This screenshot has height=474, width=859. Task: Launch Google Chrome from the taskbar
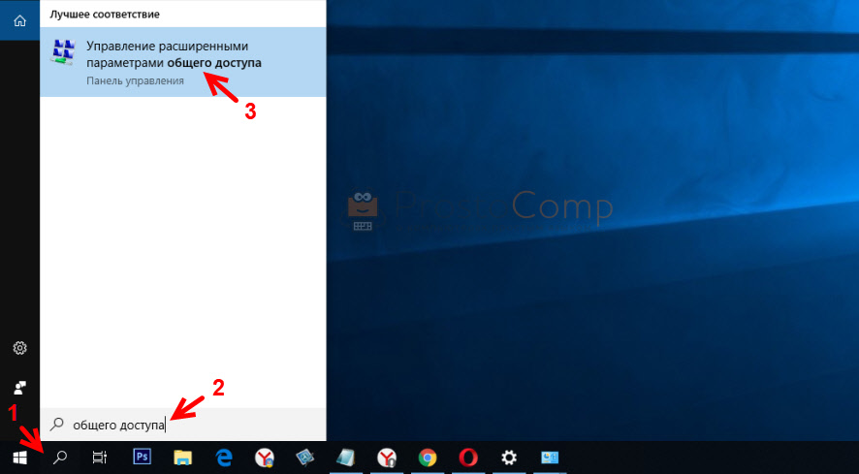coord(428,457)
